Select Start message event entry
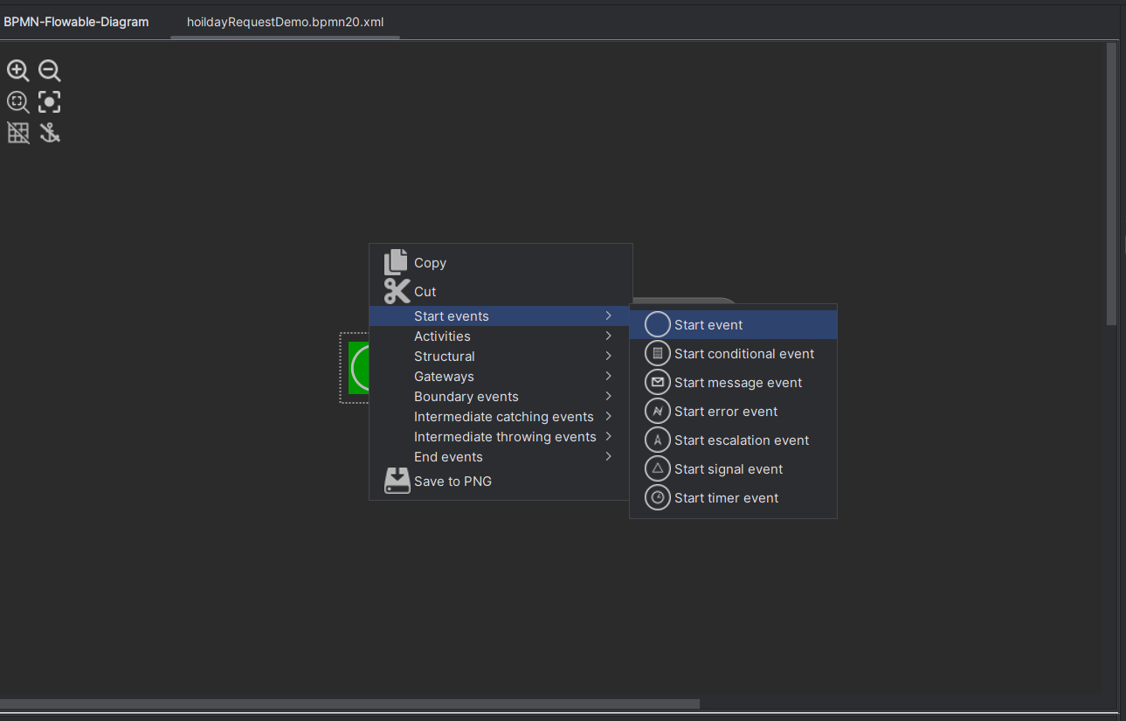This screenshot has width=1126, height=721. pos(734,383)
